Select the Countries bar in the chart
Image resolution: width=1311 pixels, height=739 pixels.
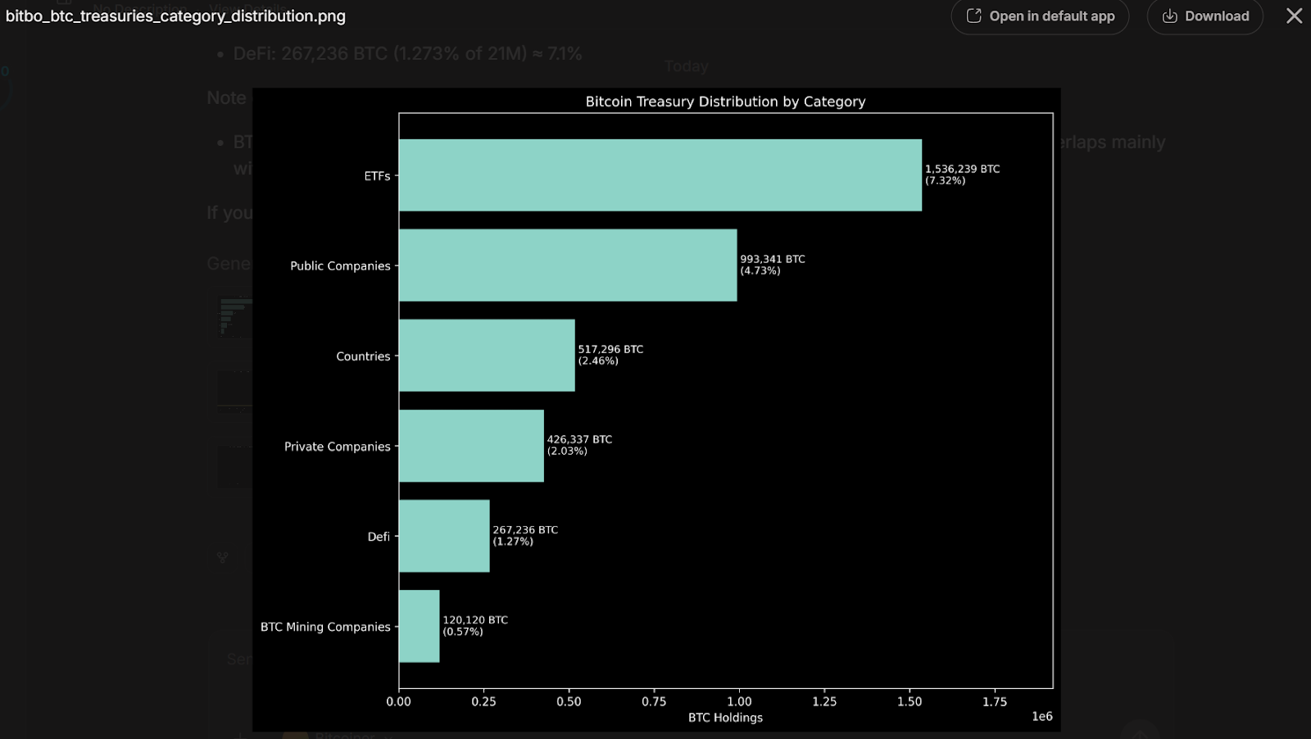(x=487, y=356)
